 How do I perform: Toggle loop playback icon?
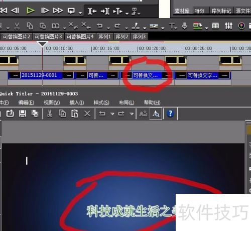pos(71,11)
